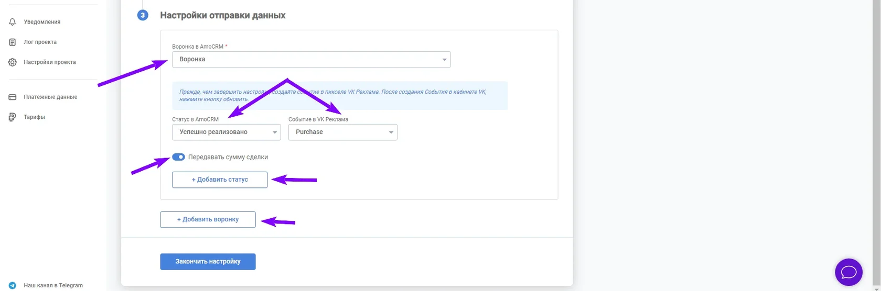Click the Событие в VK Реклама label
Image resolution: width=881 pixels, height=291 pixels.
tap(318, 119)
